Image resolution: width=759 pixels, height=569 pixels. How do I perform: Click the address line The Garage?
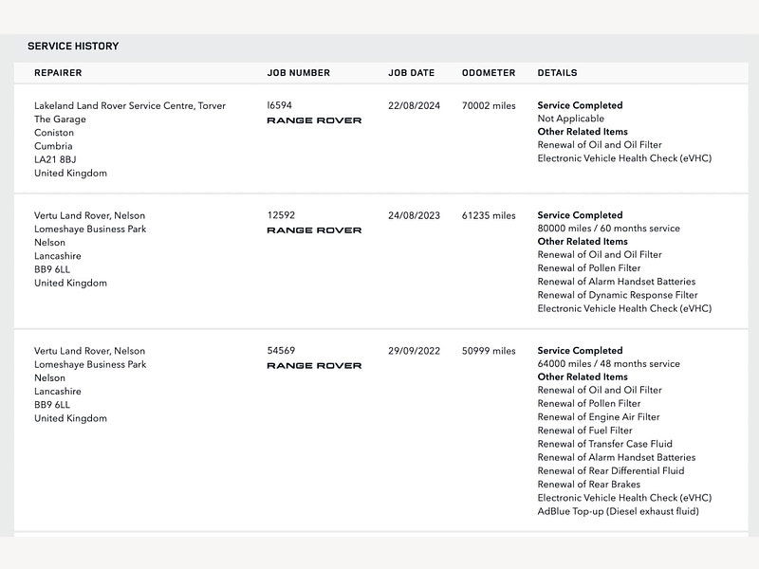(x=60, y=119)
